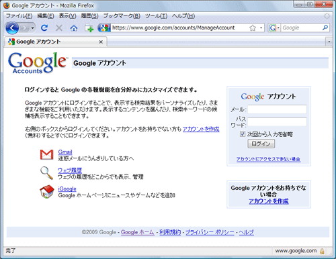Open the list all tabs dropdown
This screenshot has height=259, width=336.
329,42
